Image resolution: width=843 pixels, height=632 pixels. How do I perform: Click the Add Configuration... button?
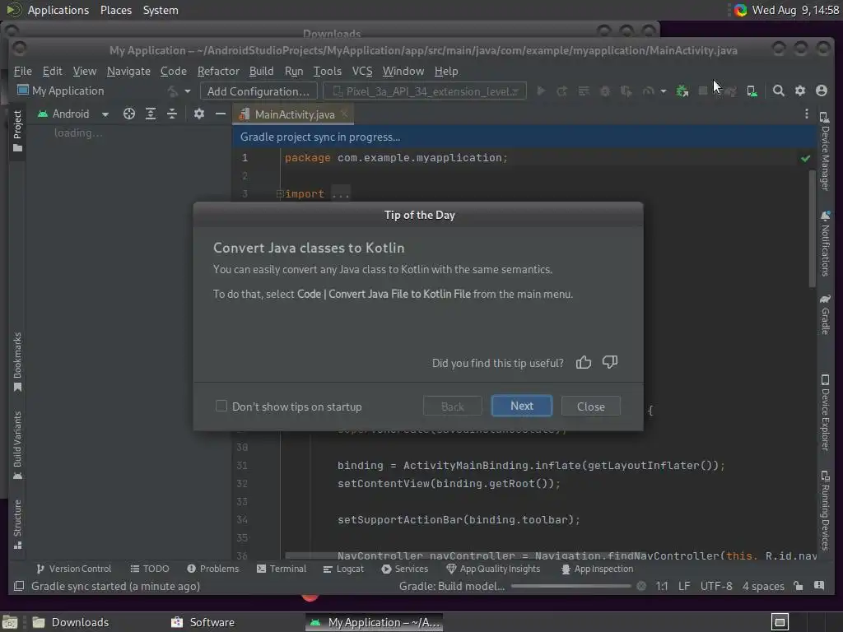coord(258,91)
